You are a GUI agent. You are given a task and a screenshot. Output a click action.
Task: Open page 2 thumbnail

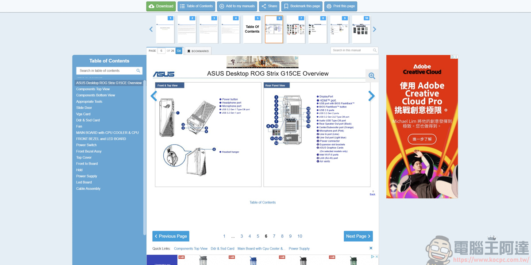click(x=187, y=30)
